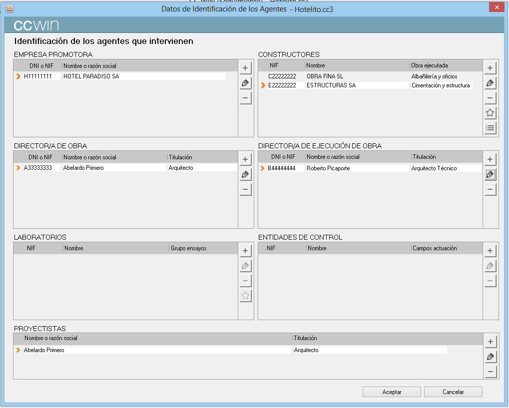Add a new Empresa Promotora entry
The image size is (509, 408).
tap(245, 68)
